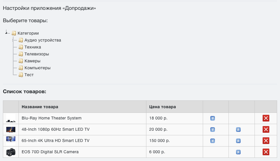
Task: Click the EOS 70D camera thumbnail
Action: coord(11,152)
